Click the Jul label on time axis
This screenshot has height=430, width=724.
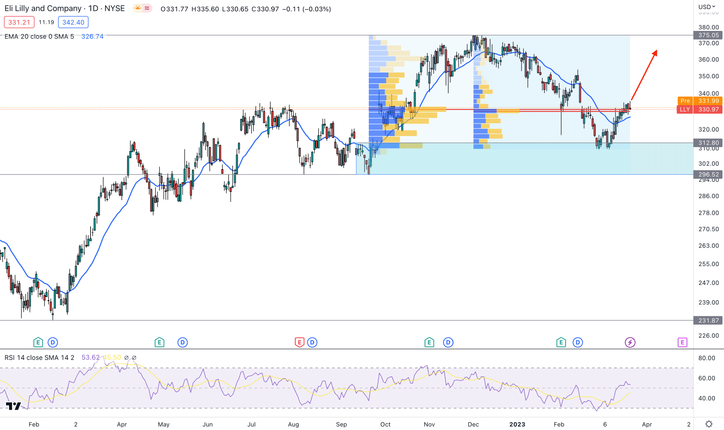click(252, 424)
